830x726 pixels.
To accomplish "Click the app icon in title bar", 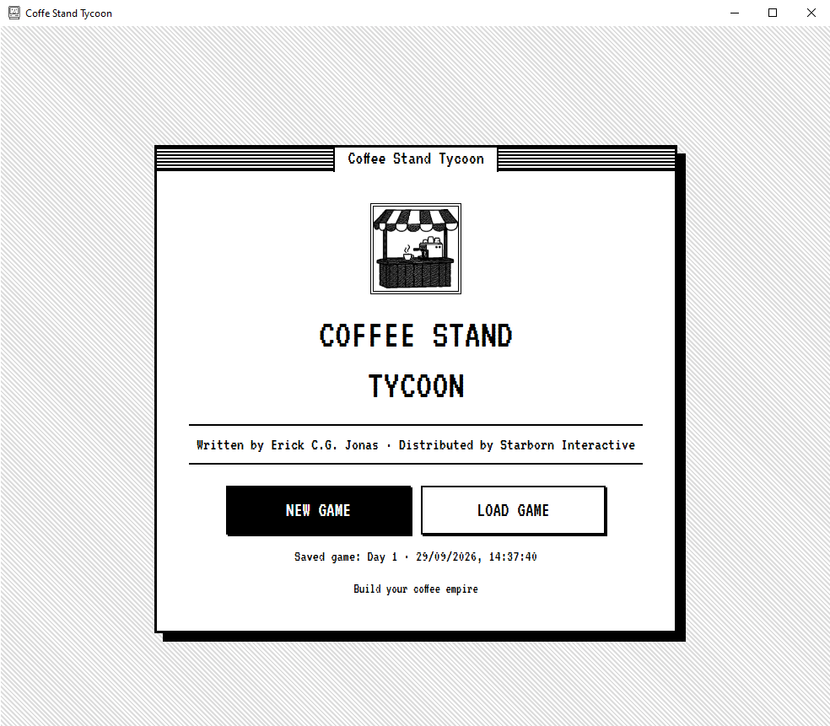I will click(x=13, y=13).
